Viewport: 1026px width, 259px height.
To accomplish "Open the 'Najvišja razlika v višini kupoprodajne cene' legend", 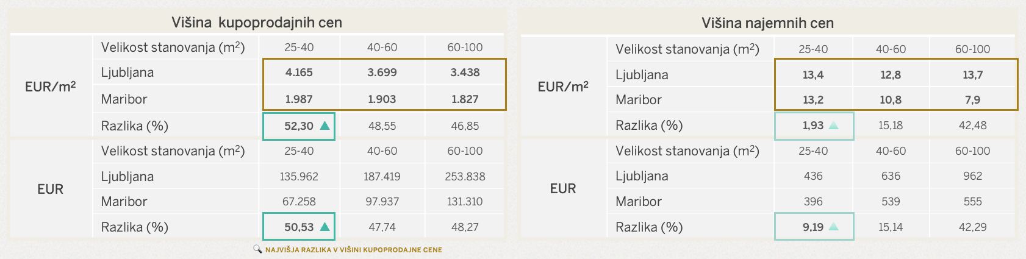I will [353, 250].
